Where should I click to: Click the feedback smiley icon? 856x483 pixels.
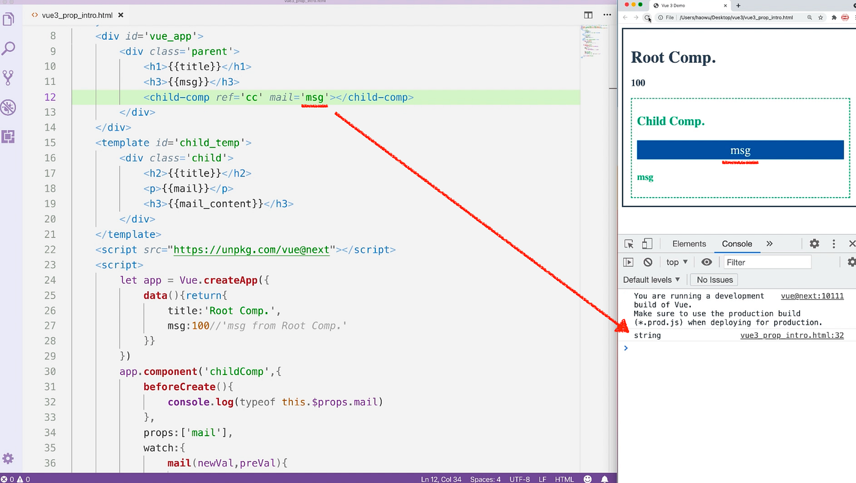coord(588,479)
